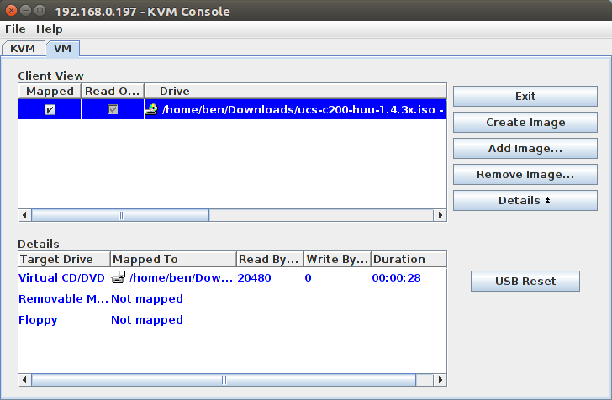Switch to the KVM tab
This screenshot has height=400, width=612.
[23, 49]
